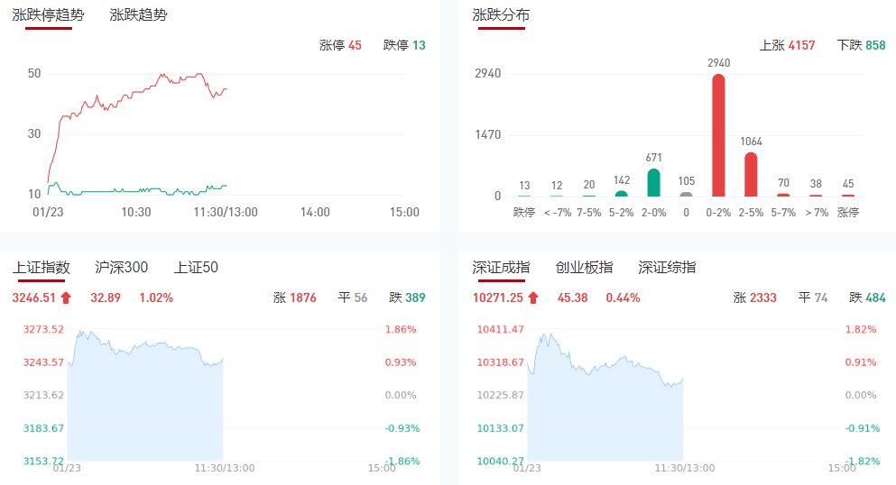Click the gray flat 0 bar
Screen dimensions: 896x485
pos(686,194)
